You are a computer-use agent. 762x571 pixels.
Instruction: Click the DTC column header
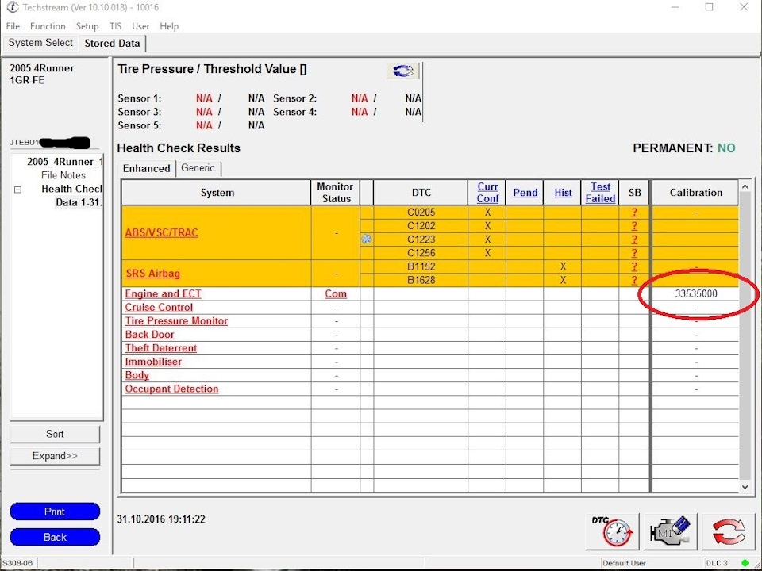click(x=421, y=193)
